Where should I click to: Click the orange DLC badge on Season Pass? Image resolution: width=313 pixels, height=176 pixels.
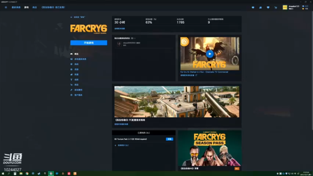click(237, 169)
